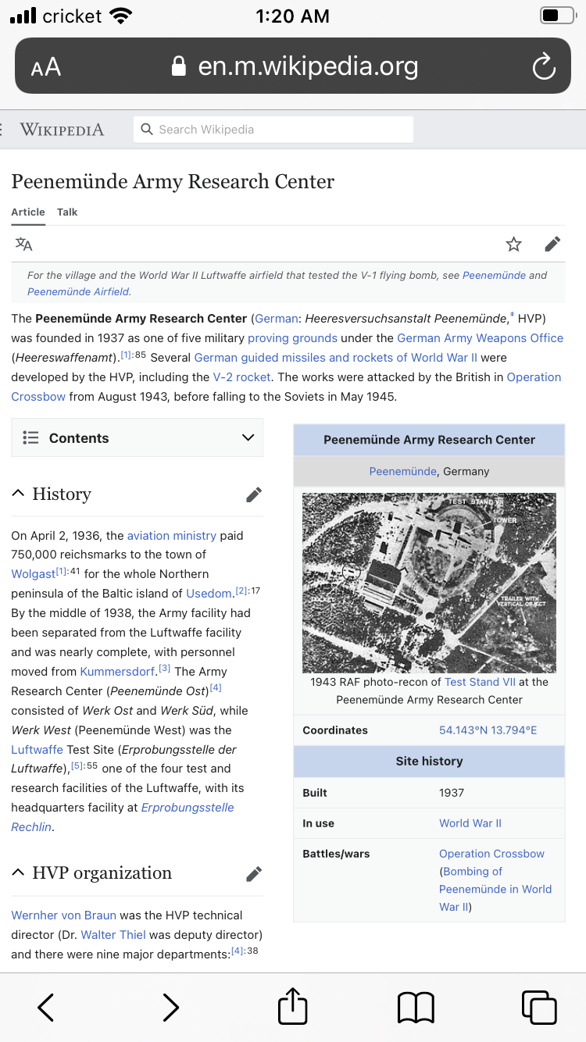
Task: Open the Walter Thiel link
Action: 113,935
